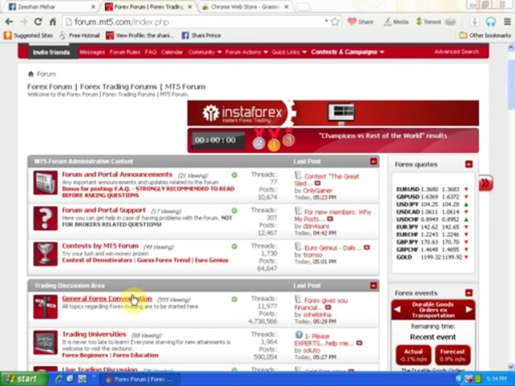The image size is (515, 386).
Task: Open the Forum Rules menu item
Action: 125,52
